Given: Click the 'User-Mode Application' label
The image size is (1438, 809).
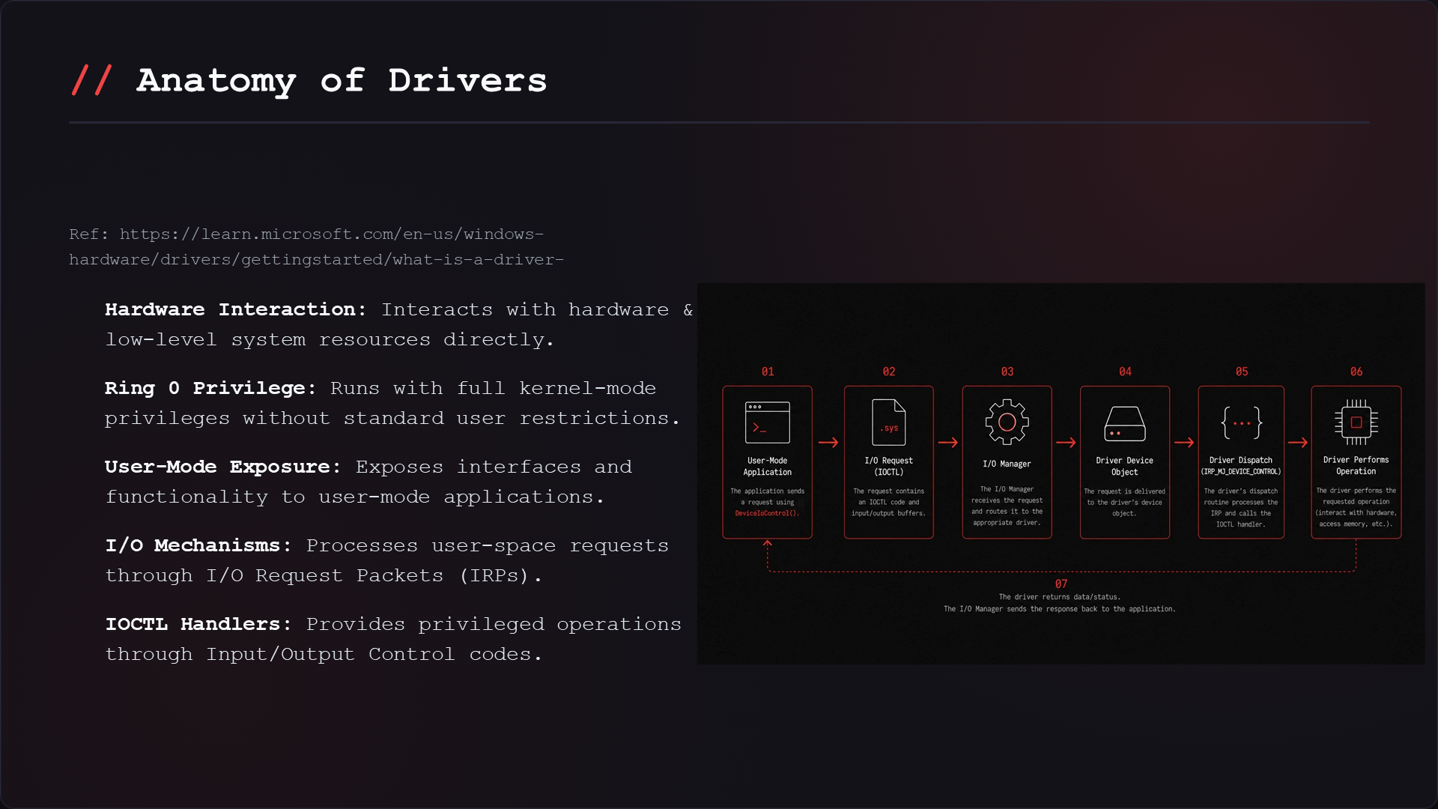Looking at the screenshot, I should click(x=767, y=466).
